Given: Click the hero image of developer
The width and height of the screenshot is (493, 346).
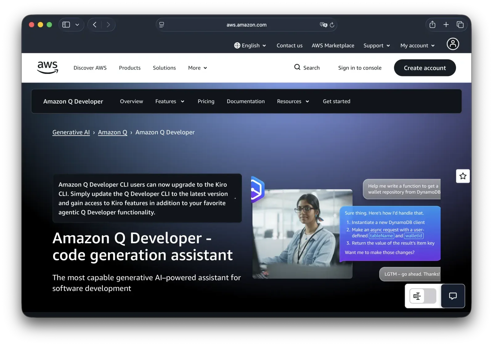Looking at the screenshot, I should point(302,234).
